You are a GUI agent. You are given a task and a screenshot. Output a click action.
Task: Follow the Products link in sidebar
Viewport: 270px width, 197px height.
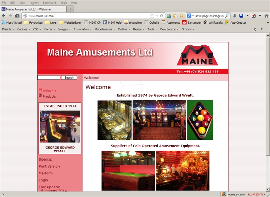(x=49, y=96)
